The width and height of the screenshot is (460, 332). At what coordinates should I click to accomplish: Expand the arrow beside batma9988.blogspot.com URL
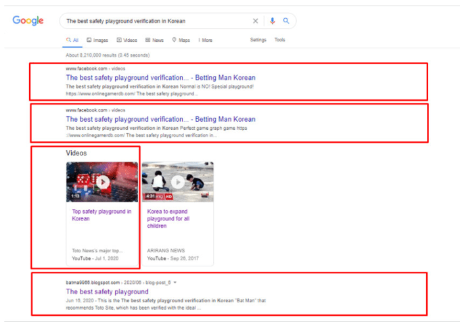point(176,282)
